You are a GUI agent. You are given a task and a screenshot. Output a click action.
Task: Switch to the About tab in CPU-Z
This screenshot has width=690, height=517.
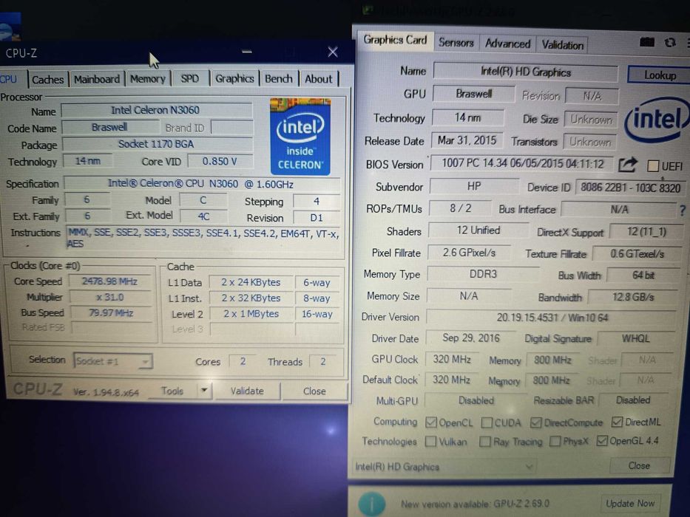click(x=319, y=79)
